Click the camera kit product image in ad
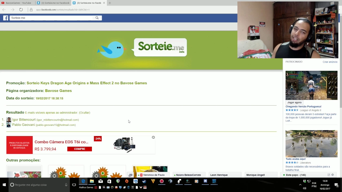Viewport: 342px width, 192px height. [125, 145]
